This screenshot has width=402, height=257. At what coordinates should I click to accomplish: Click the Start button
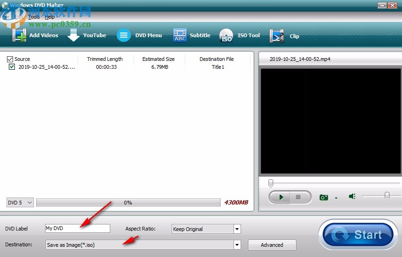[358, 235]
